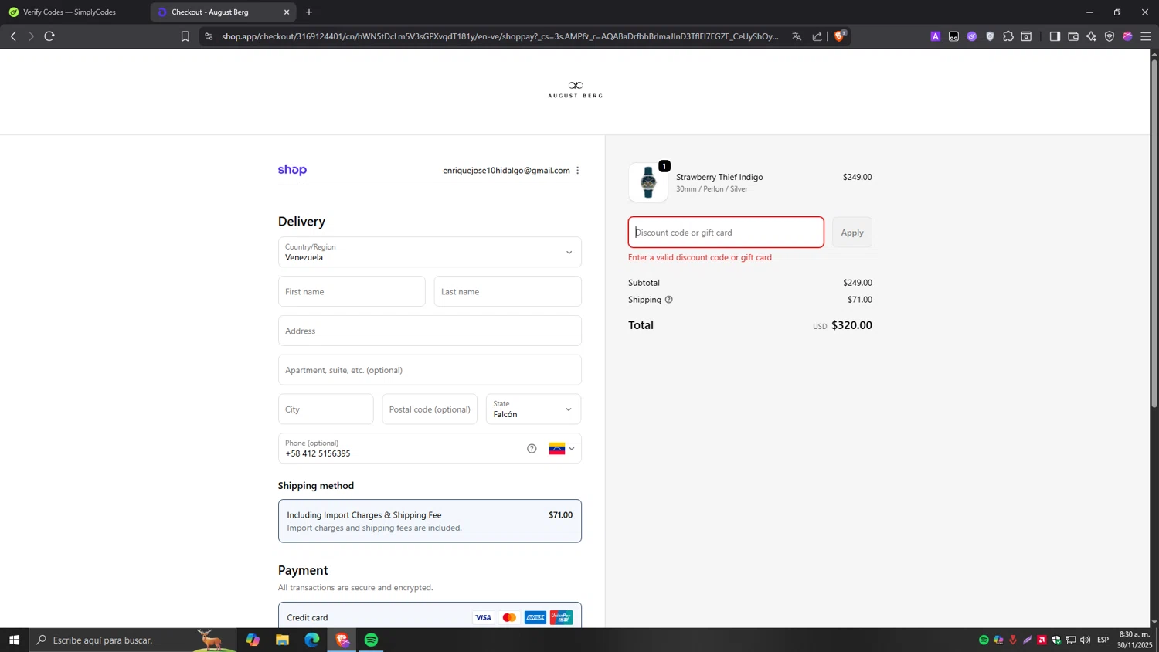Click the Apply discount button
Image resolution: width=1159 pixels, height=652 pixels.
pyautogui.click(x=852, y=233)
